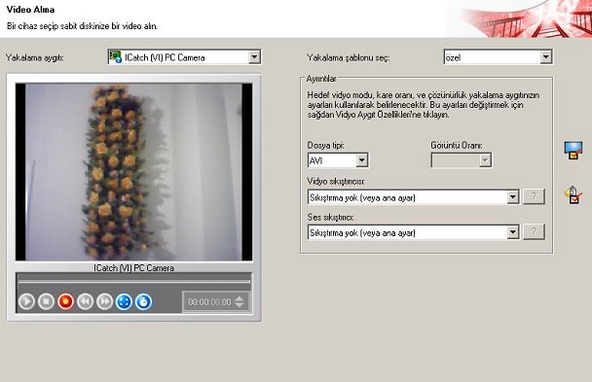
Task: Click the audio compressor settings question button
Action: point(534,231)
